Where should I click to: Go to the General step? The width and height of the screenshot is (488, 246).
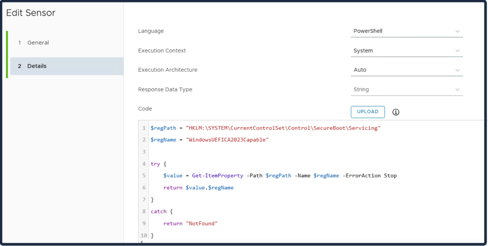pyautogui.click(x=38, y=43)
